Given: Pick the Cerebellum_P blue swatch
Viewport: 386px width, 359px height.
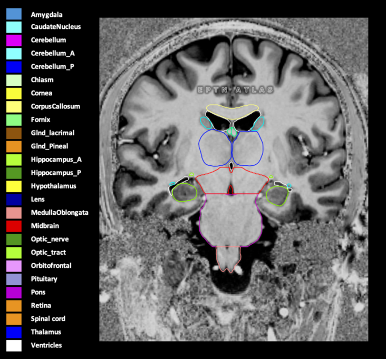Looking at the screenshot, I should pos(14,67).
